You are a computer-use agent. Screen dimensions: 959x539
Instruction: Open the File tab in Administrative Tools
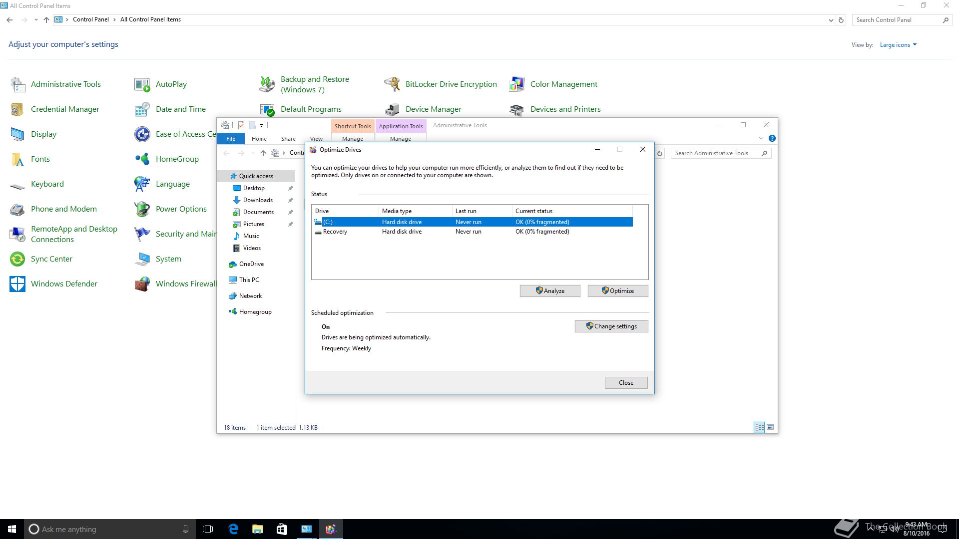click(x=231, y=139)
